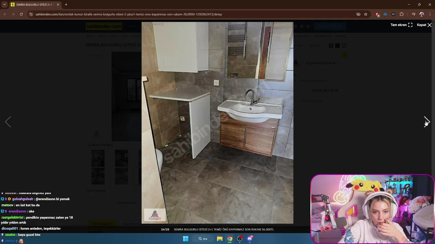Image resolution: width=435 pixels, height=244 pixels.
Task: Click the displayed bathroom photo
Action: (217, 123)
